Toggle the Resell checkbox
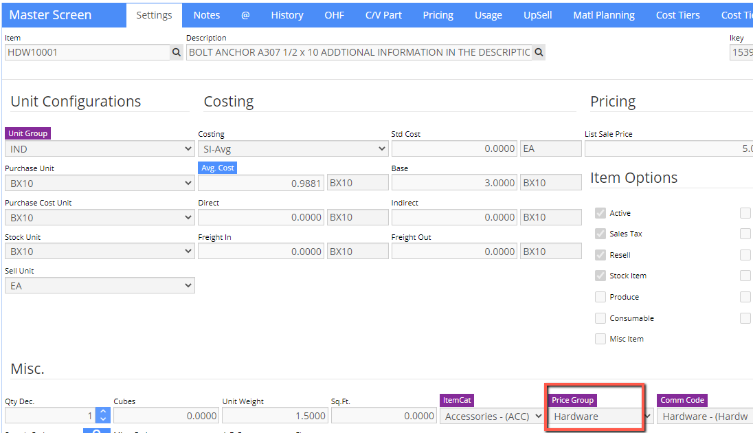Viewport: 753px width, 433px height. 600,255
